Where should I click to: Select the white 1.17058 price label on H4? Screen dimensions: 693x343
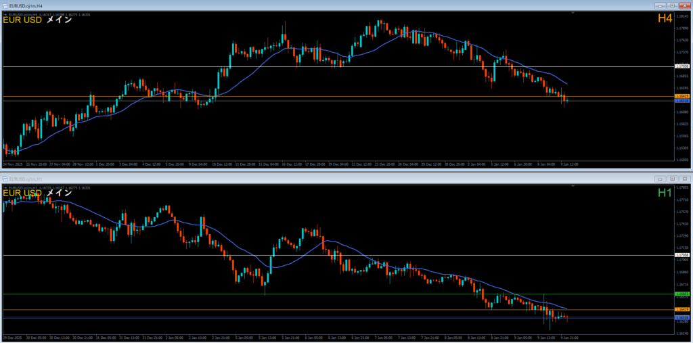click(x=682, y=66)
